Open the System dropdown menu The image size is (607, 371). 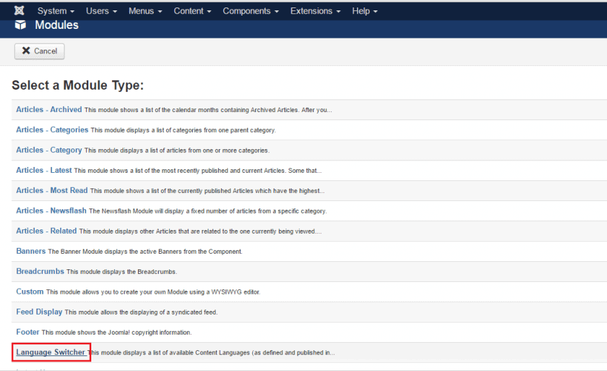pyautogui.click(x=56, y=11)
